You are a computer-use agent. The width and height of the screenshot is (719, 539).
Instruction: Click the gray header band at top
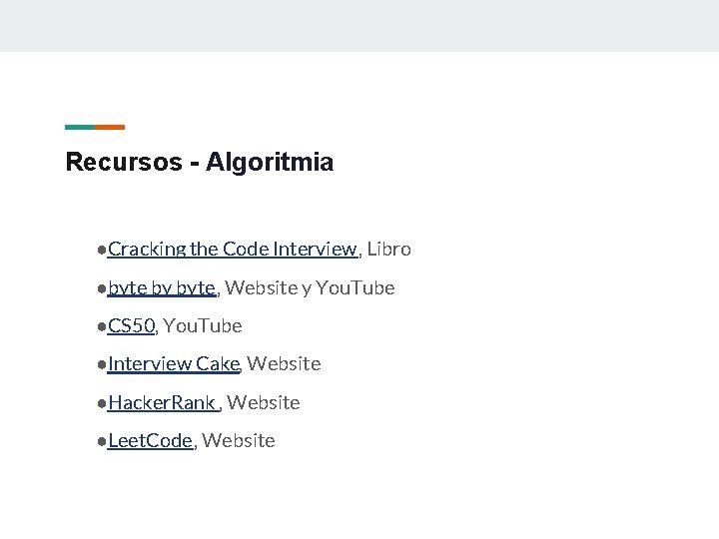359,25
